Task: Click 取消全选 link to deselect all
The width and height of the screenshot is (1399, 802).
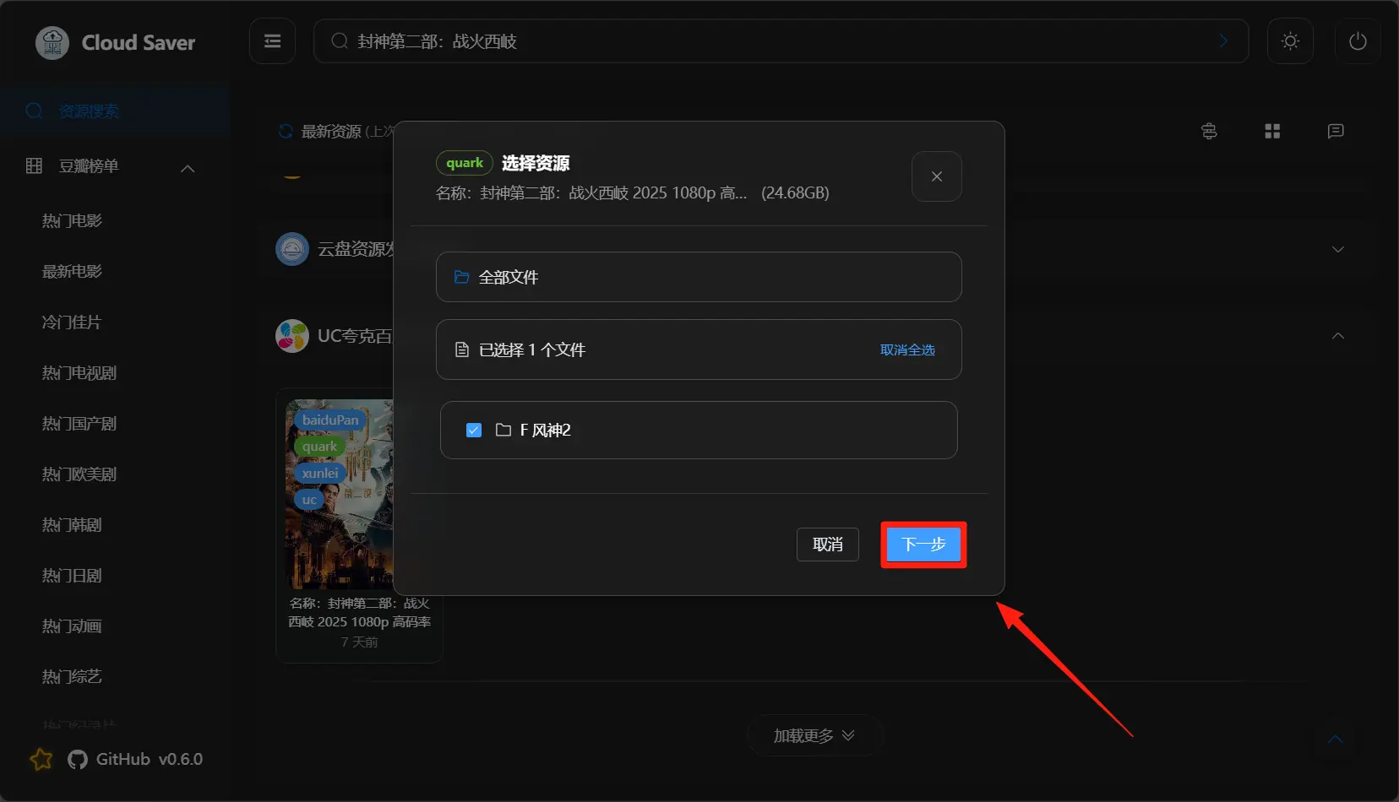Action: tap(907, 350)
